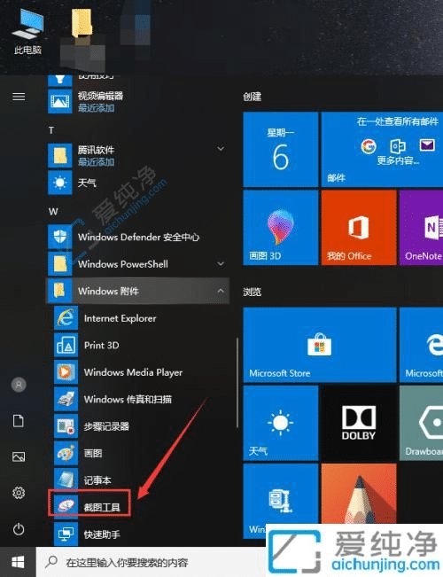Click the 浏览 group header
Screen dimensions: 443x577
click(252, 292)
